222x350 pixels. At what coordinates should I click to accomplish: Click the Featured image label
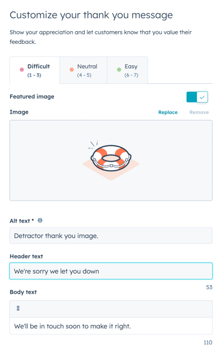pos(32,97)
